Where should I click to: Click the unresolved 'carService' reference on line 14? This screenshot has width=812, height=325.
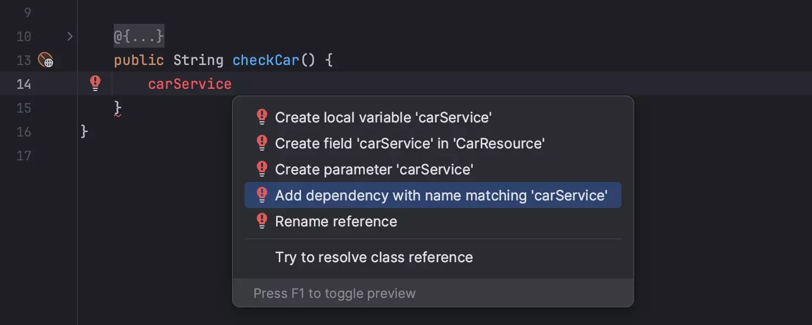189,84
